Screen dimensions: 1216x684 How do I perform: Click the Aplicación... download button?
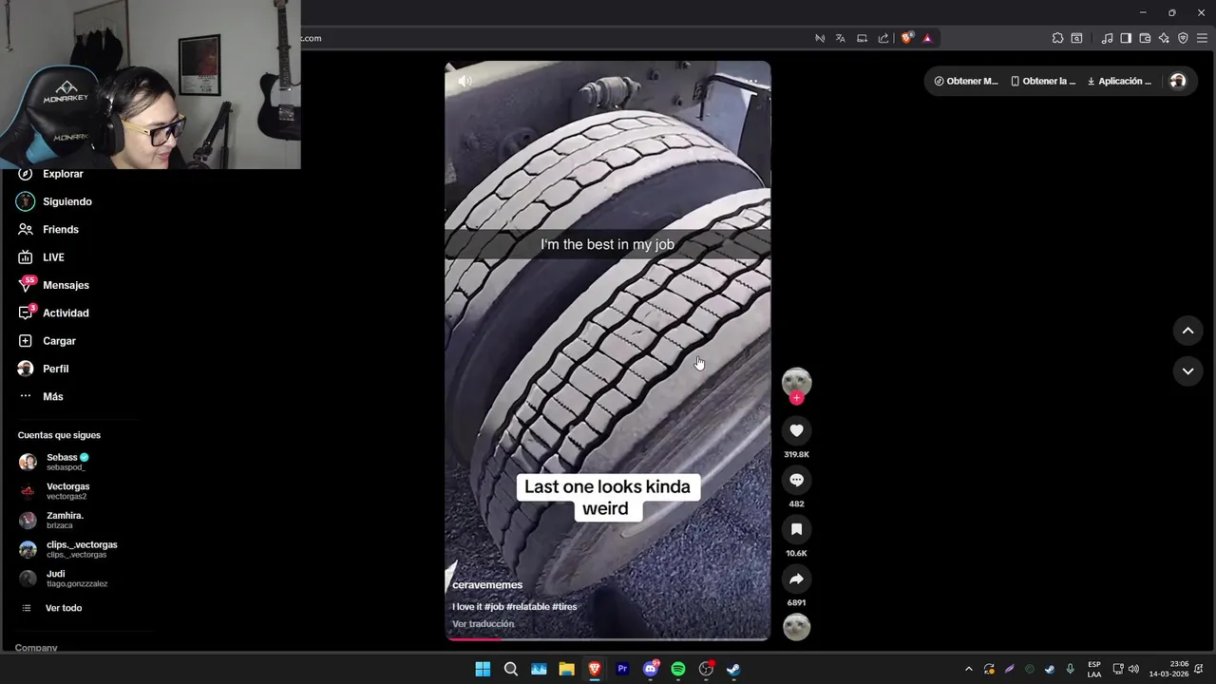pos(1119,81)
